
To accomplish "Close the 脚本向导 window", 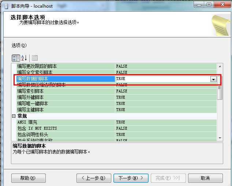I will pyautogui.click(x=222, y=5).
